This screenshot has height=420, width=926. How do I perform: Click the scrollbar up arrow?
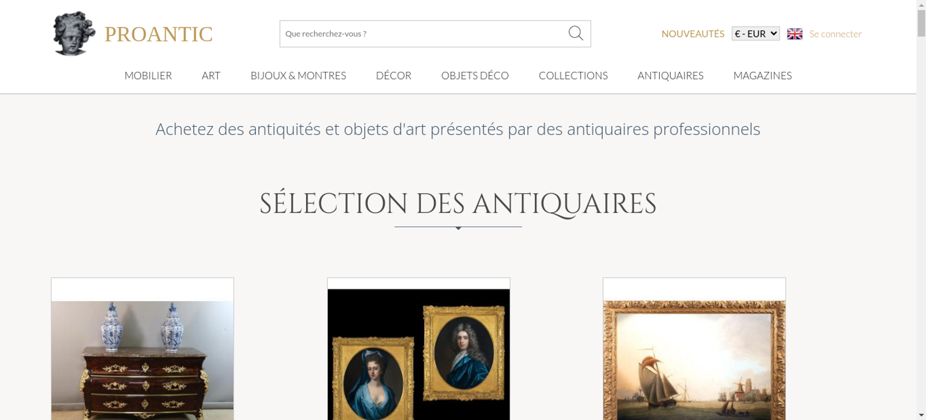921,4
